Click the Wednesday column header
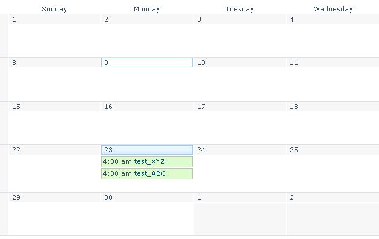The width and height of the screenshot is (379, 239). click(x=333, y=9)
